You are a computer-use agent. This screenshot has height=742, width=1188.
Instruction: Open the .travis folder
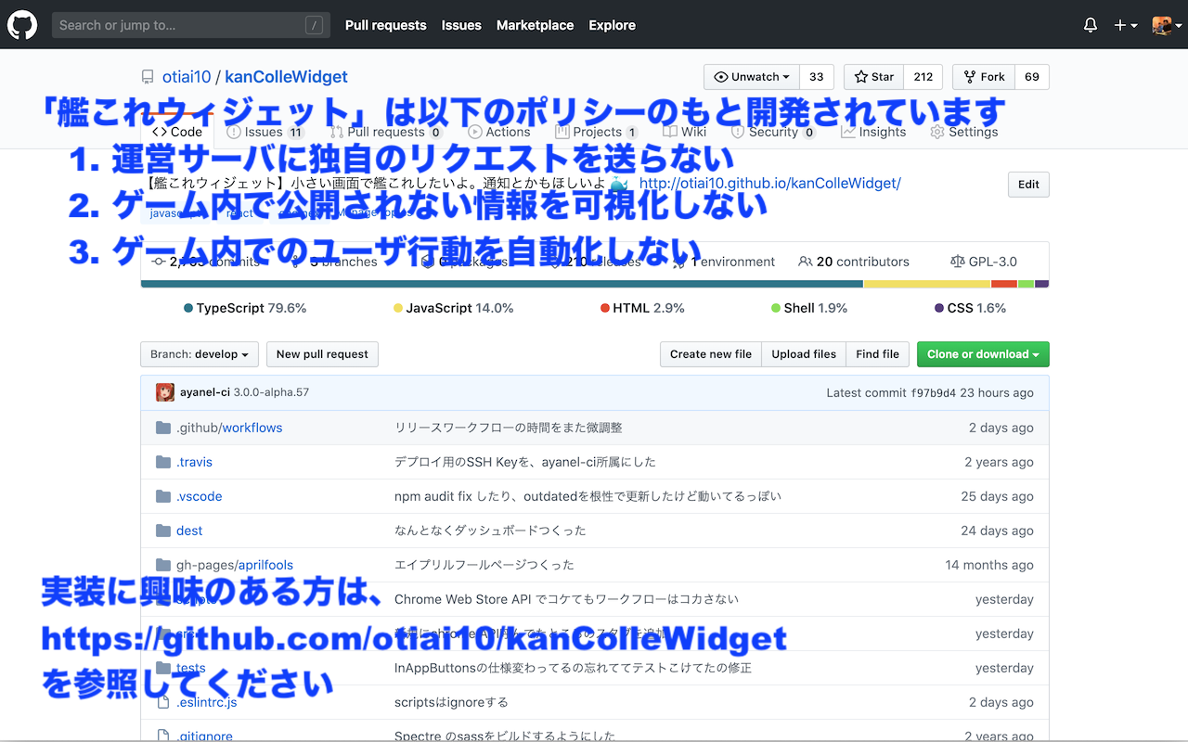194,462
